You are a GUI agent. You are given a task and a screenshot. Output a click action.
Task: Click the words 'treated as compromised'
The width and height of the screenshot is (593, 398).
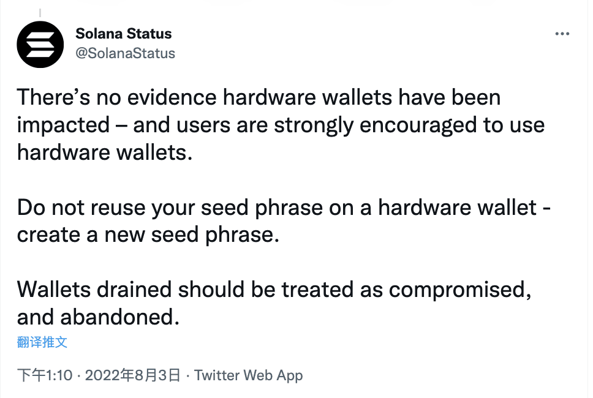point(404,290)
